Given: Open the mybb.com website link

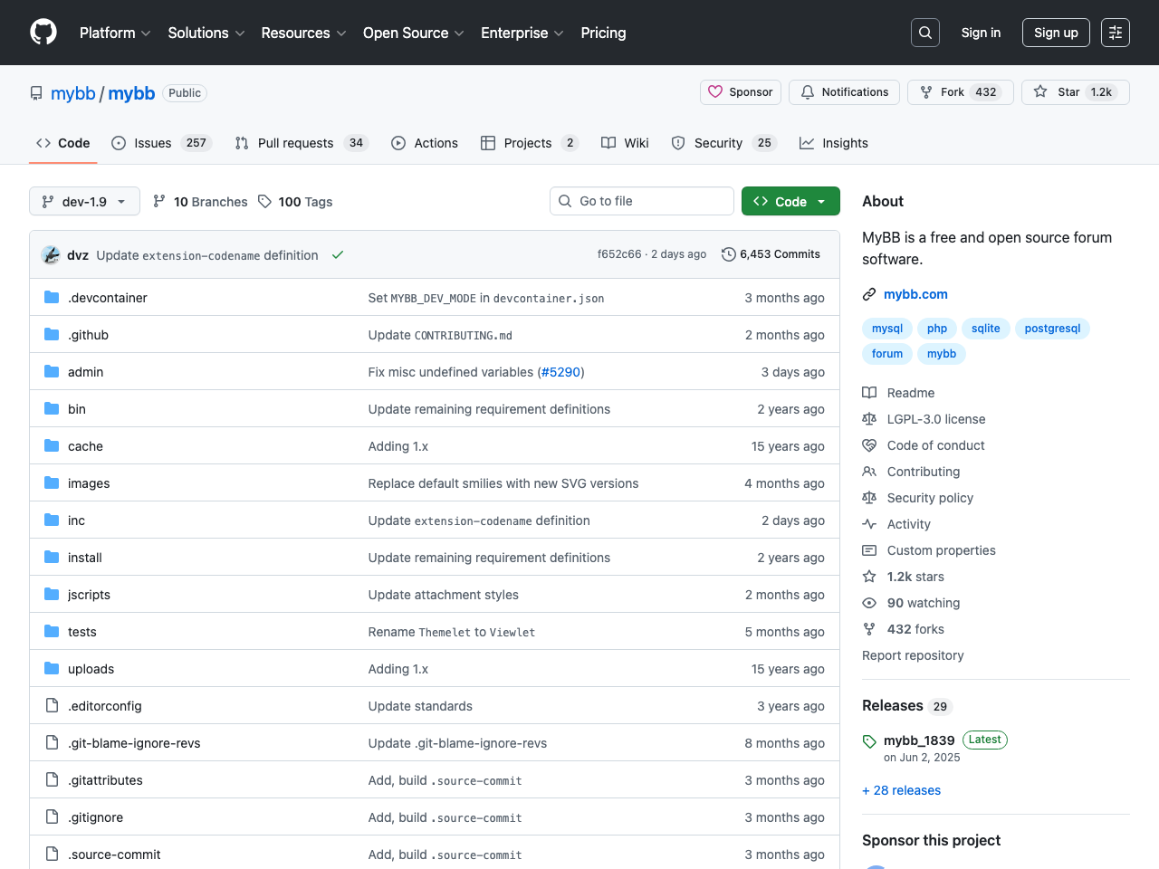Looking at the screenshot, I should (915, 294).
